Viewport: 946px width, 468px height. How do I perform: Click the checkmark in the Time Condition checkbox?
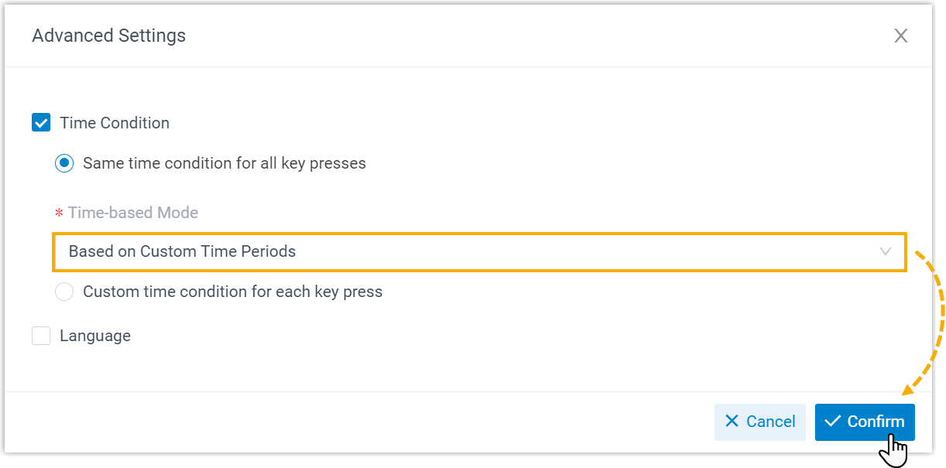click(40, 122)
